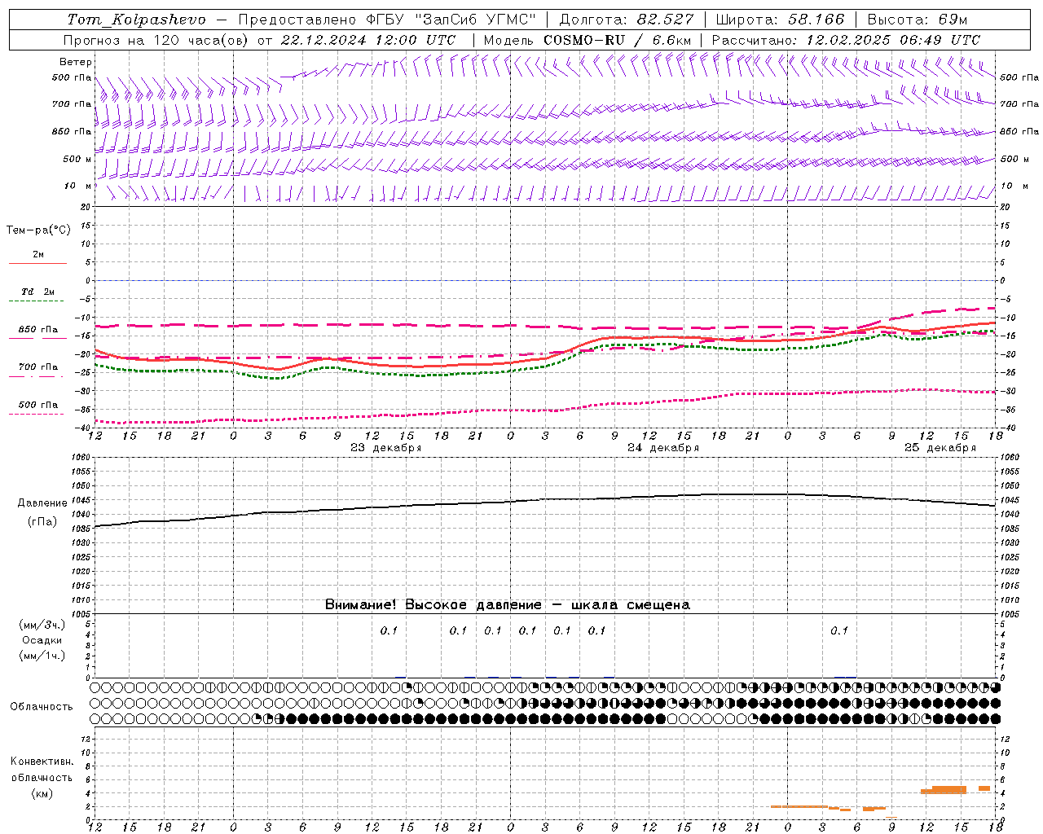
Task: Click the Осадки precipitation label
Action: point(42,640)
